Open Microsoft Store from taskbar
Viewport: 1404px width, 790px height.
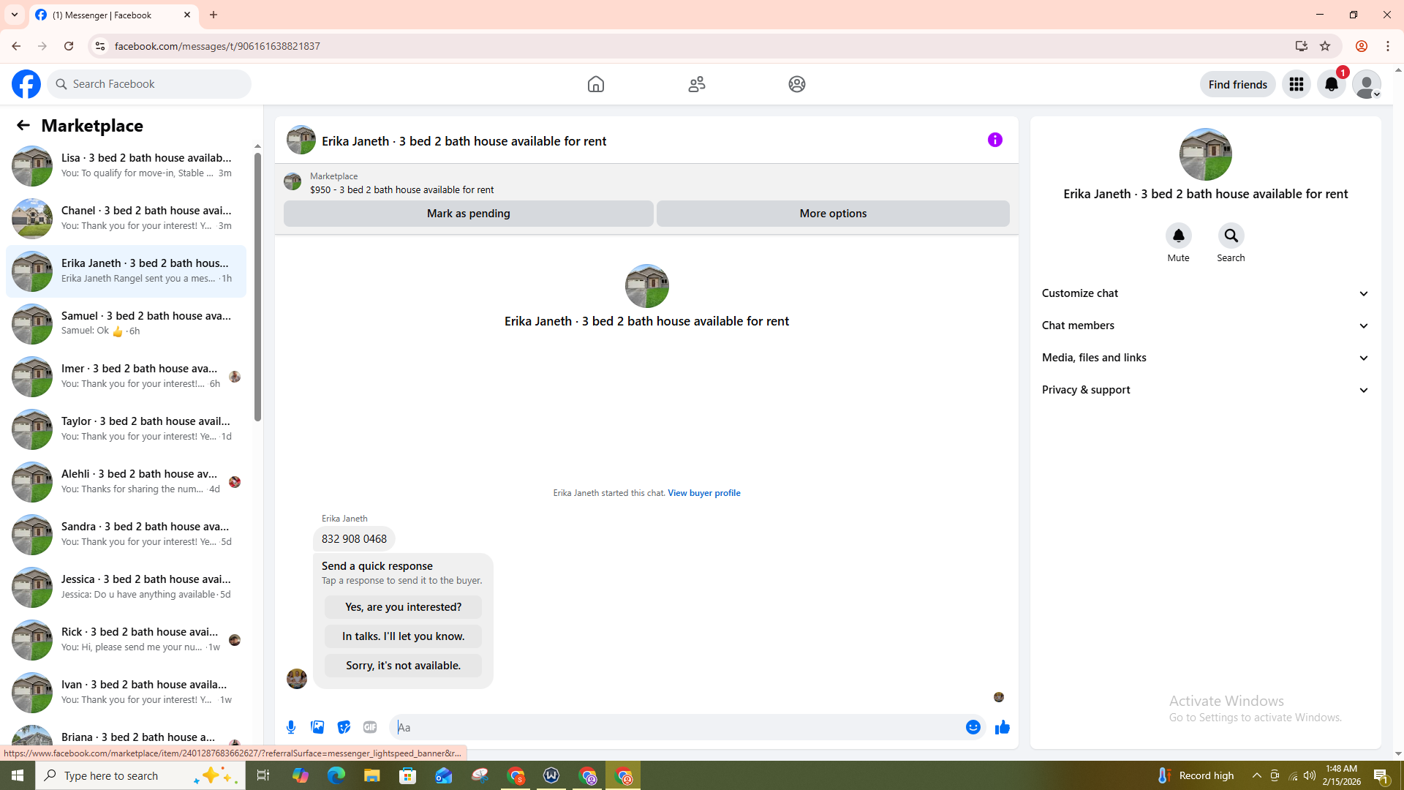pyautogui.click(x=408, y=775)
